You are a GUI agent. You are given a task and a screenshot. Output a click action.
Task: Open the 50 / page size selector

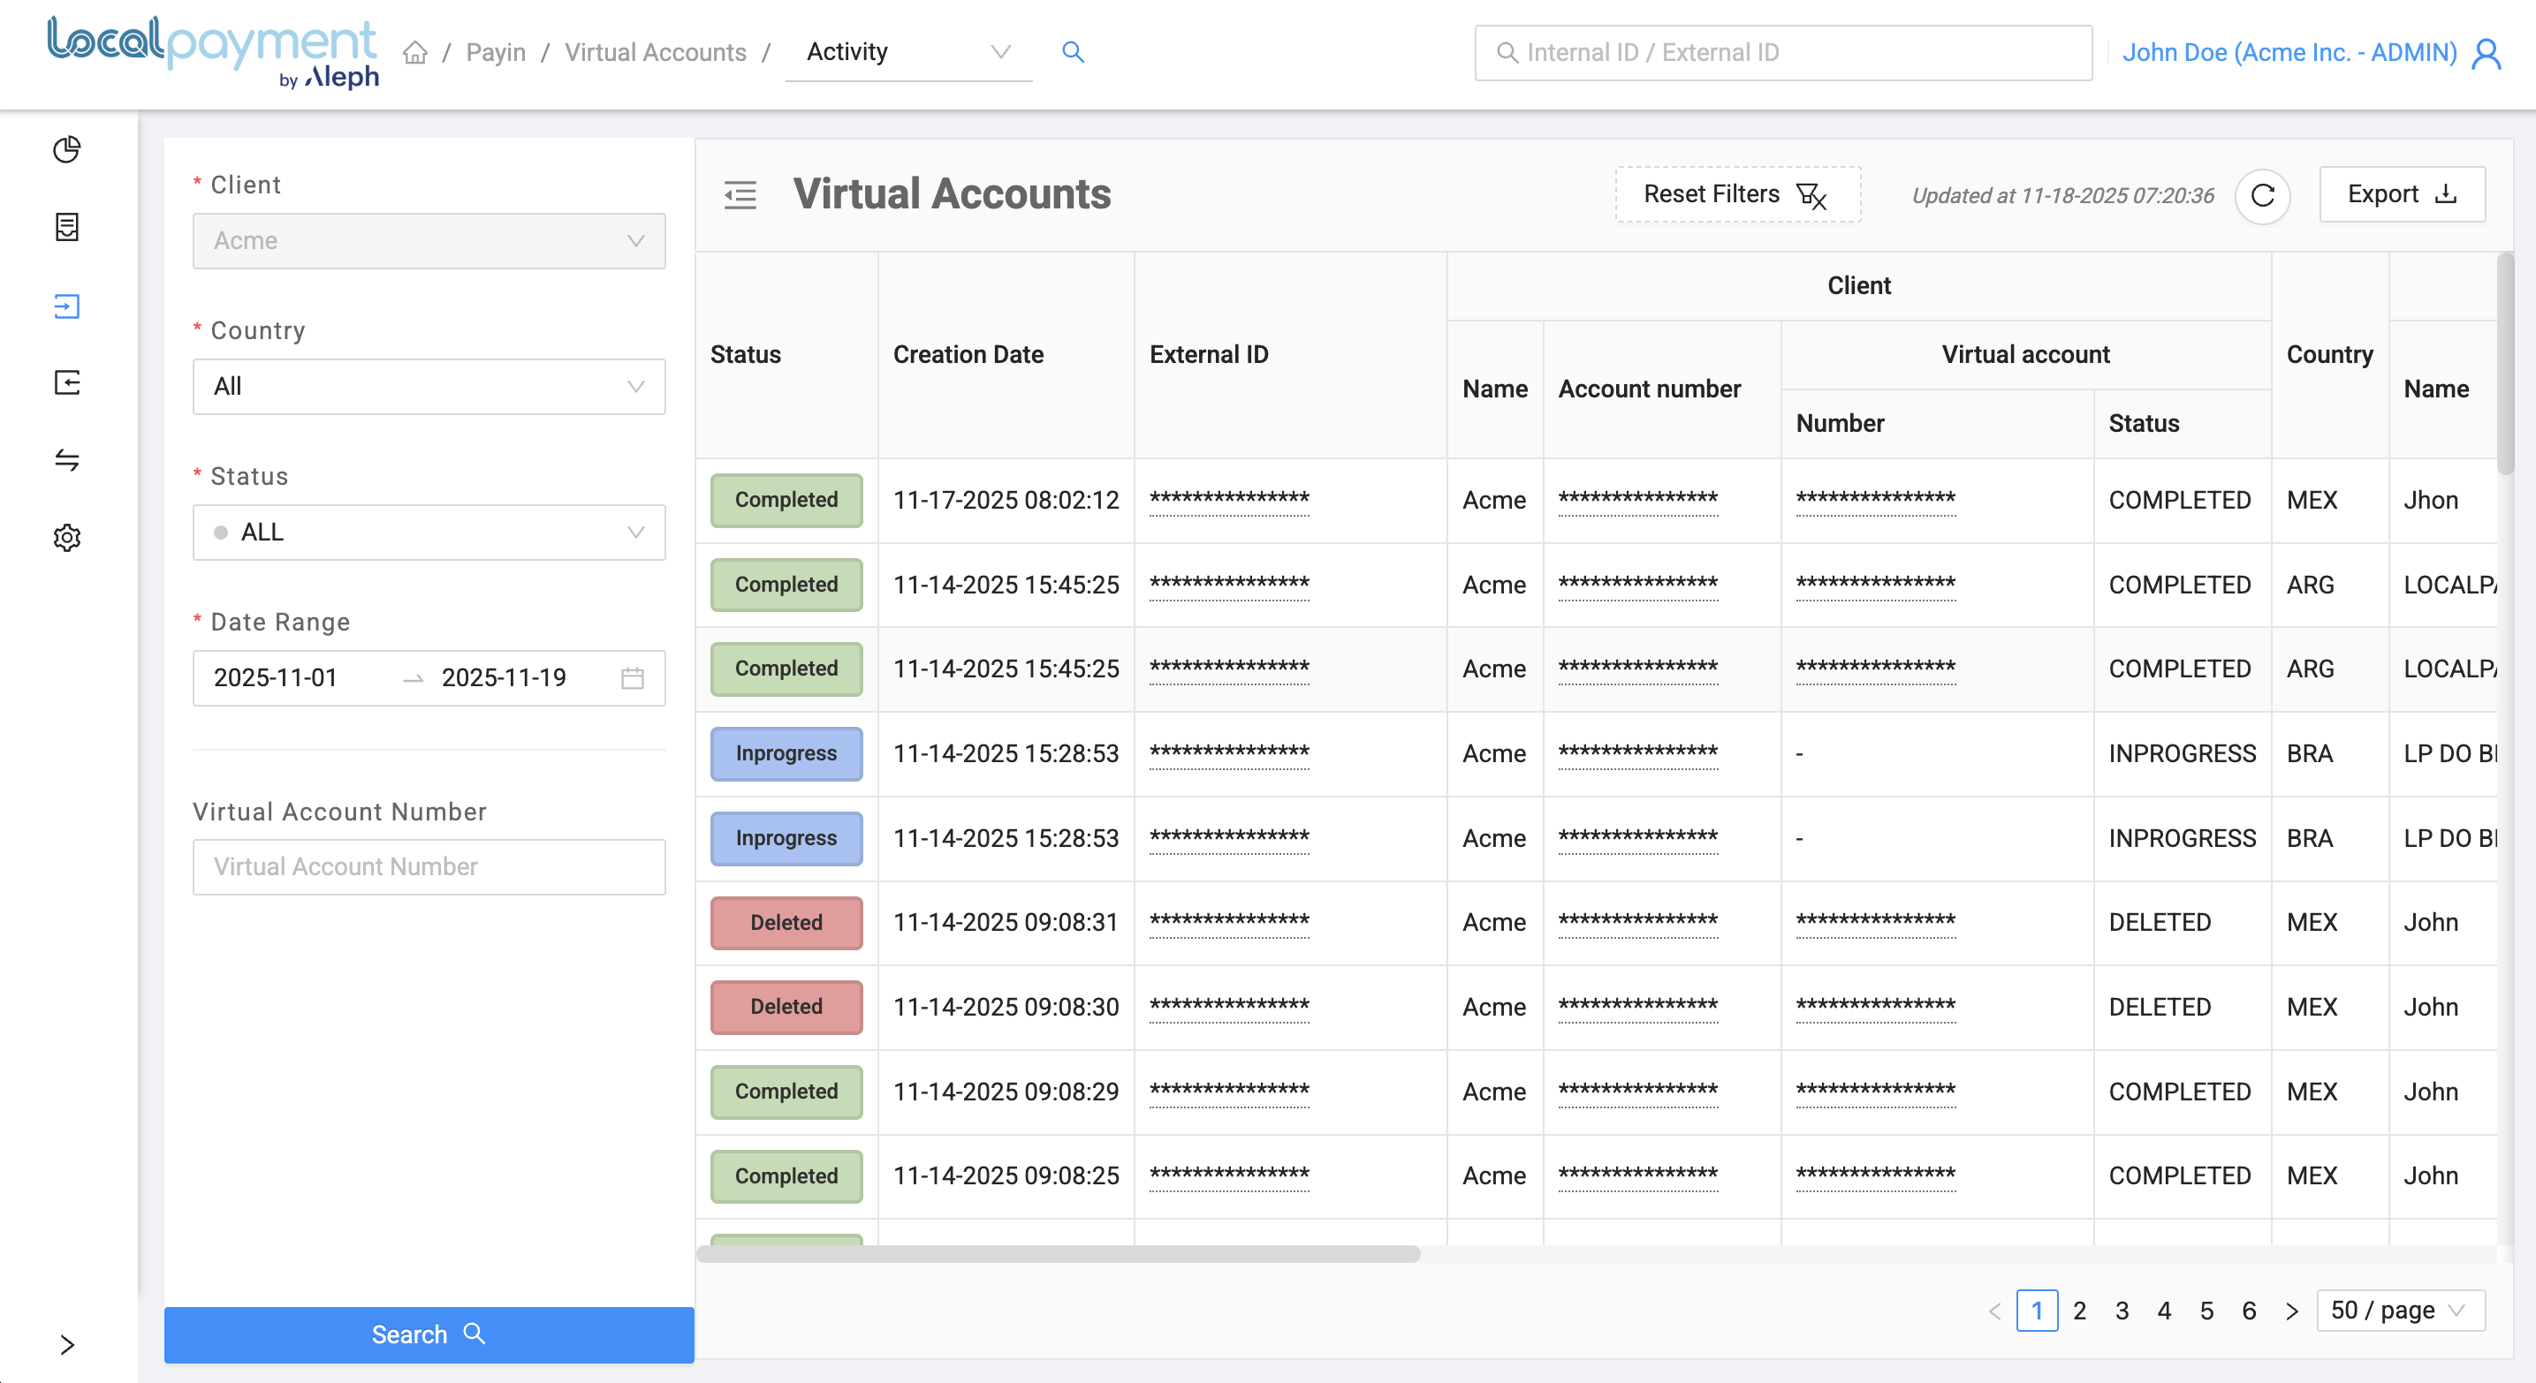point(2400,1311)
